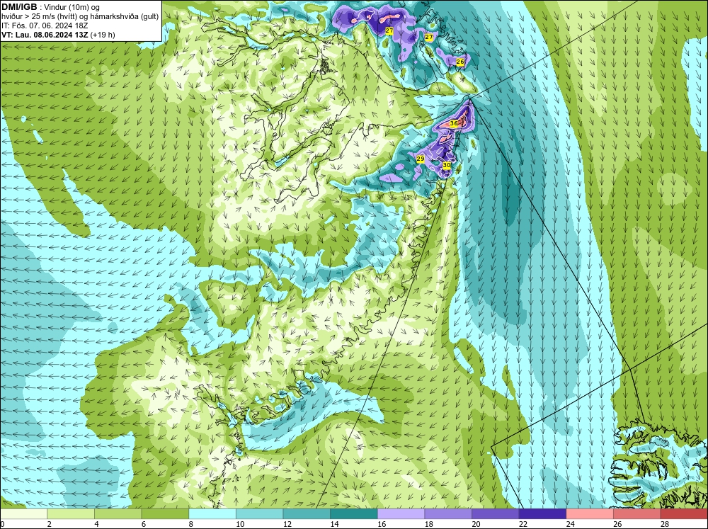Pick the 12–14 m/s teal swatch
This screenshot has width=708, height=529.
[307, 514]
